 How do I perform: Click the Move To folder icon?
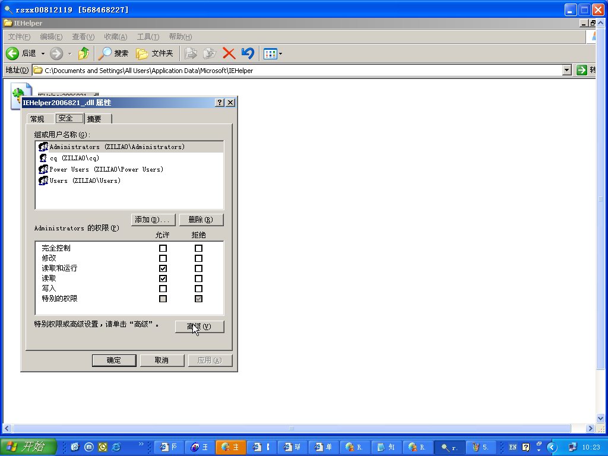pos(191,53)
